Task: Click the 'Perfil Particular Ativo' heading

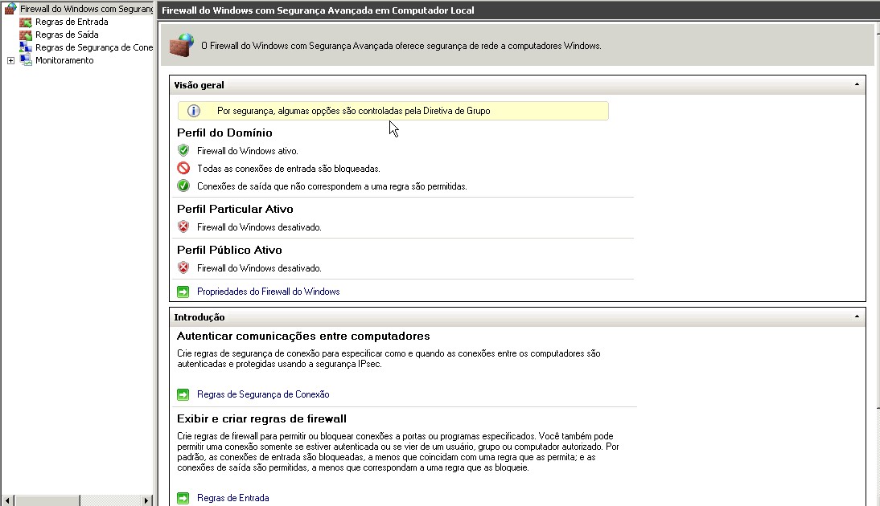Action: 235,209
